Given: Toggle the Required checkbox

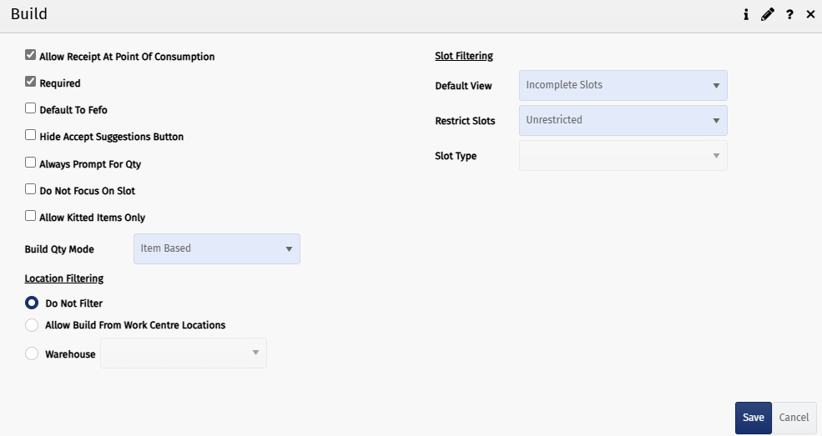Looking at the screenshot, I should click(x=31, y=83).
